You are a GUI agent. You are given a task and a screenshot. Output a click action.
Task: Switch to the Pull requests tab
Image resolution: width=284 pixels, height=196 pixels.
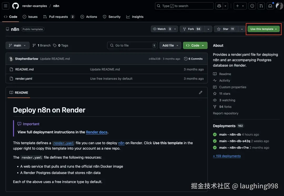(59, 17)
